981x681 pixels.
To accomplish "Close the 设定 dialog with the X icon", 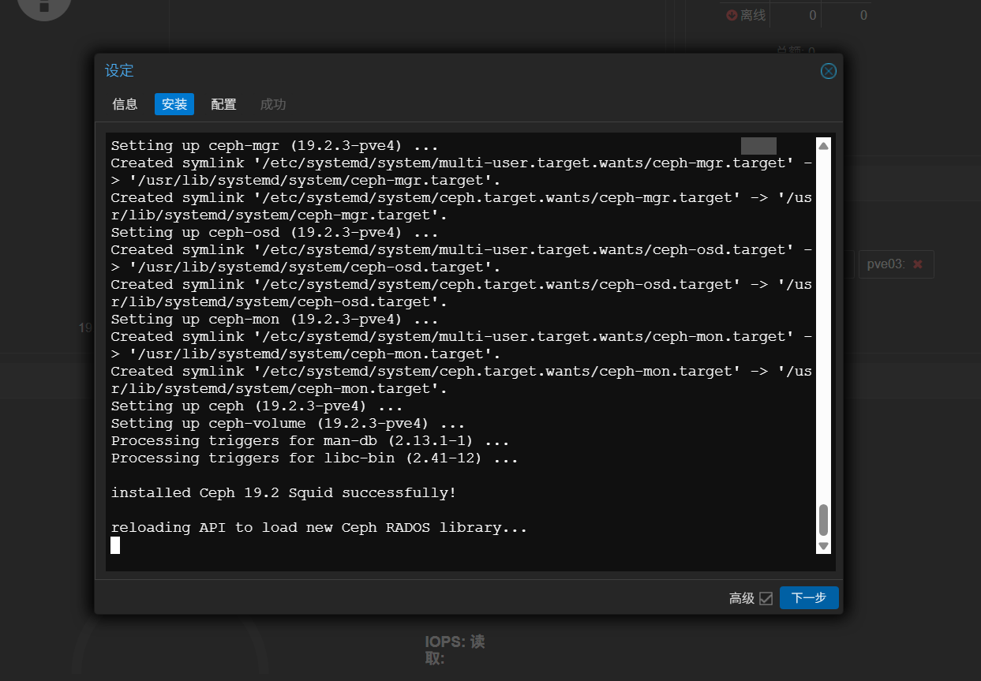I will (x=828, y=71).
